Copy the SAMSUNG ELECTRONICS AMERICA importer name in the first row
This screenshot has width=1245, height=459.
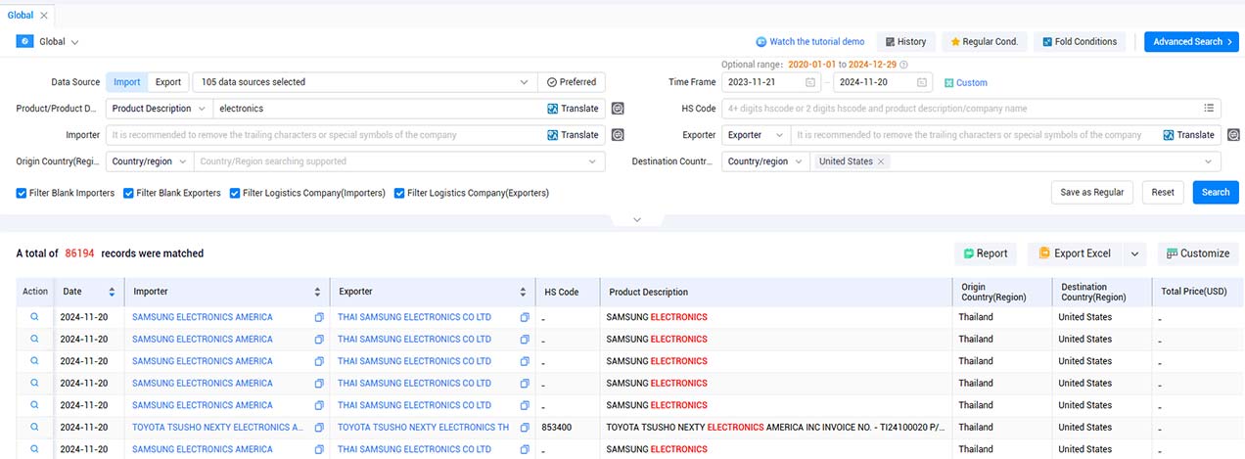319,317
